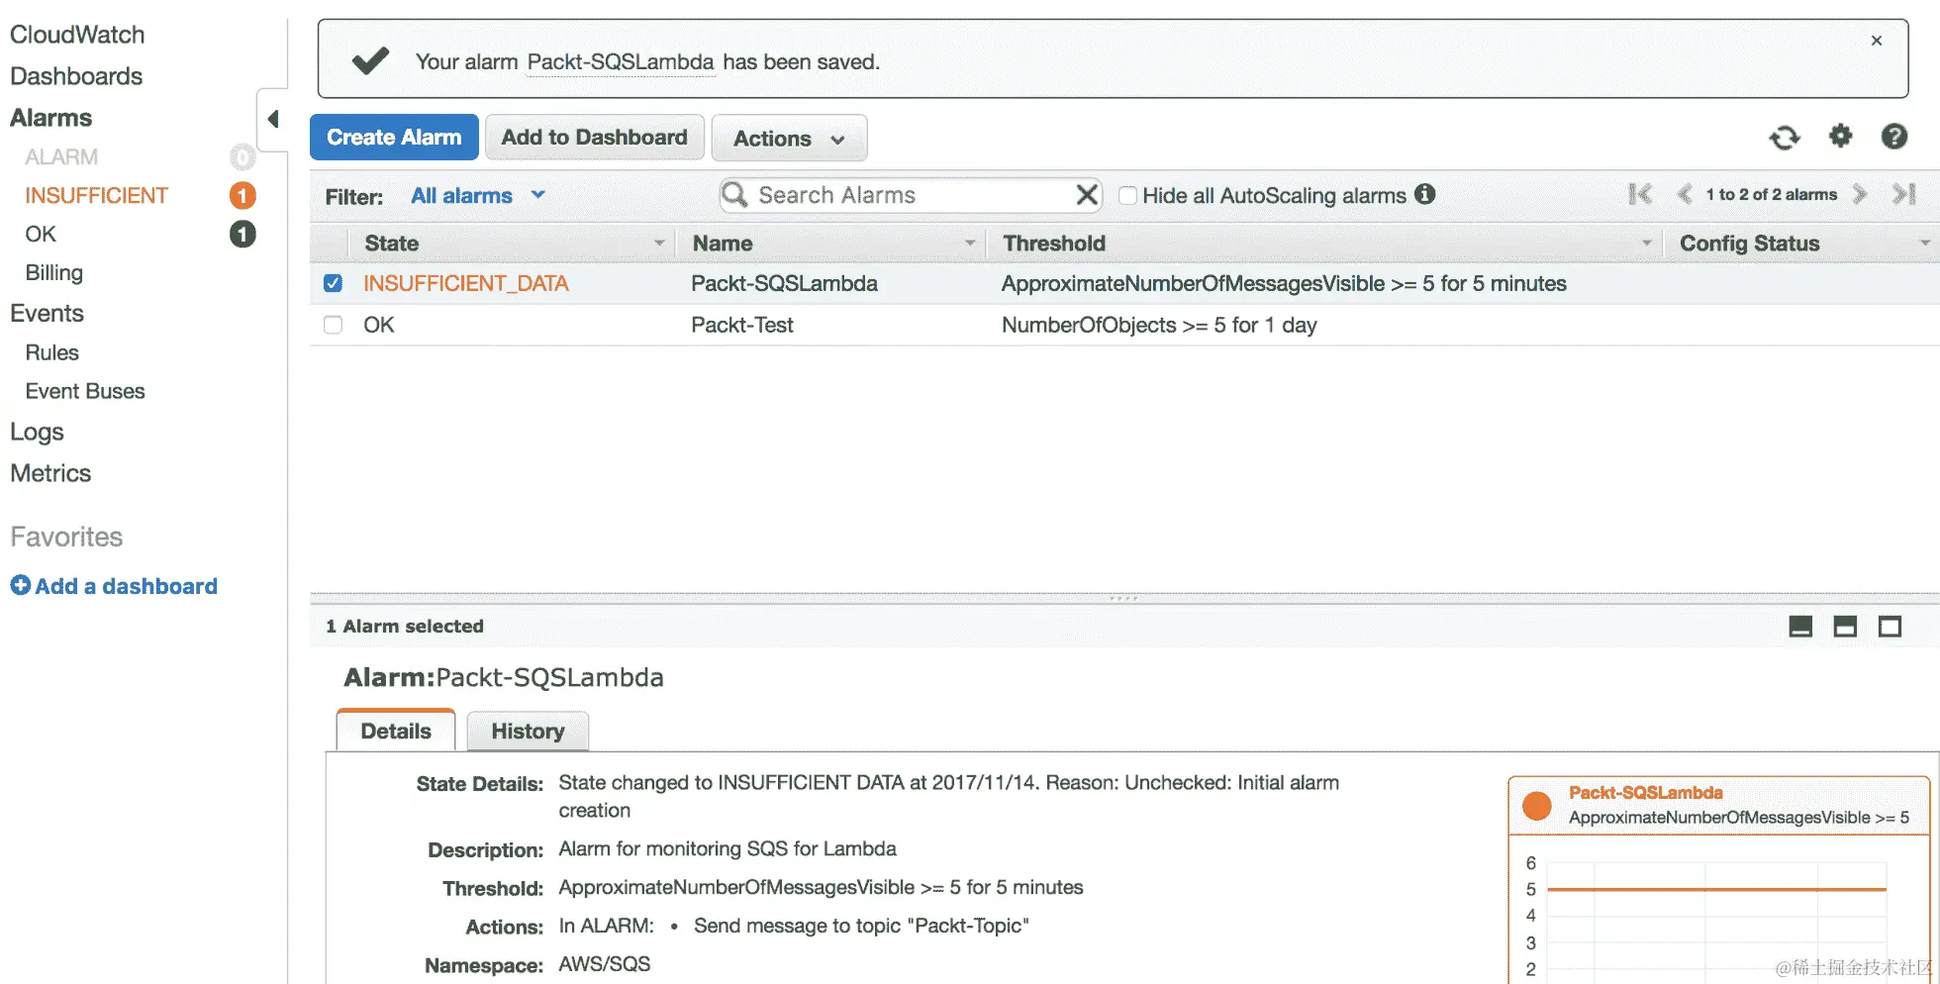Screen dimensions: 1940x984
Task: Click the details pane resize handle
Action: (x=1123, y=598)
